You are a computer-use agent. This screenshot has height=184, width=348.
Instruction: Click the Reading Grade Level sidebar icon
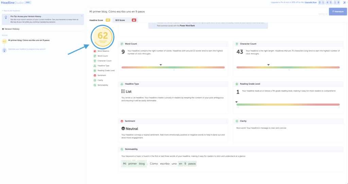(x=94, y=70)
